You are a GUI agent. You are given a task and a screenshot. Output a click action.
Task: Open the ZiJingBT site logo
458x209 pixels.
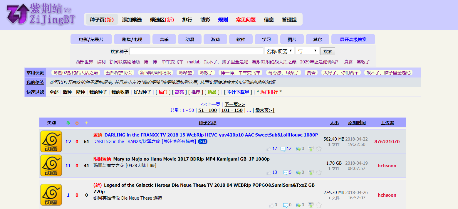[x=41, y=14]
